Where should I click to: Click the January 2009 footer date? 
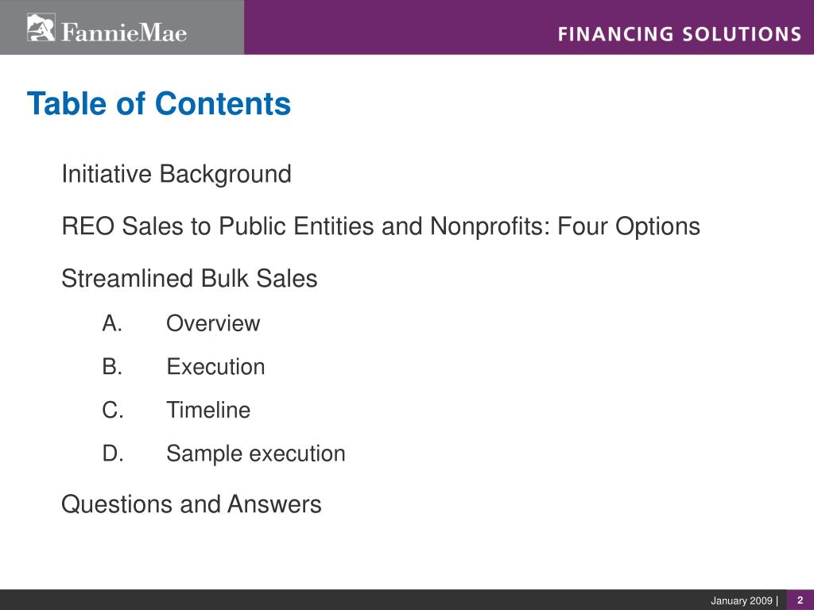pyautogui.click(x=742, y=600)
